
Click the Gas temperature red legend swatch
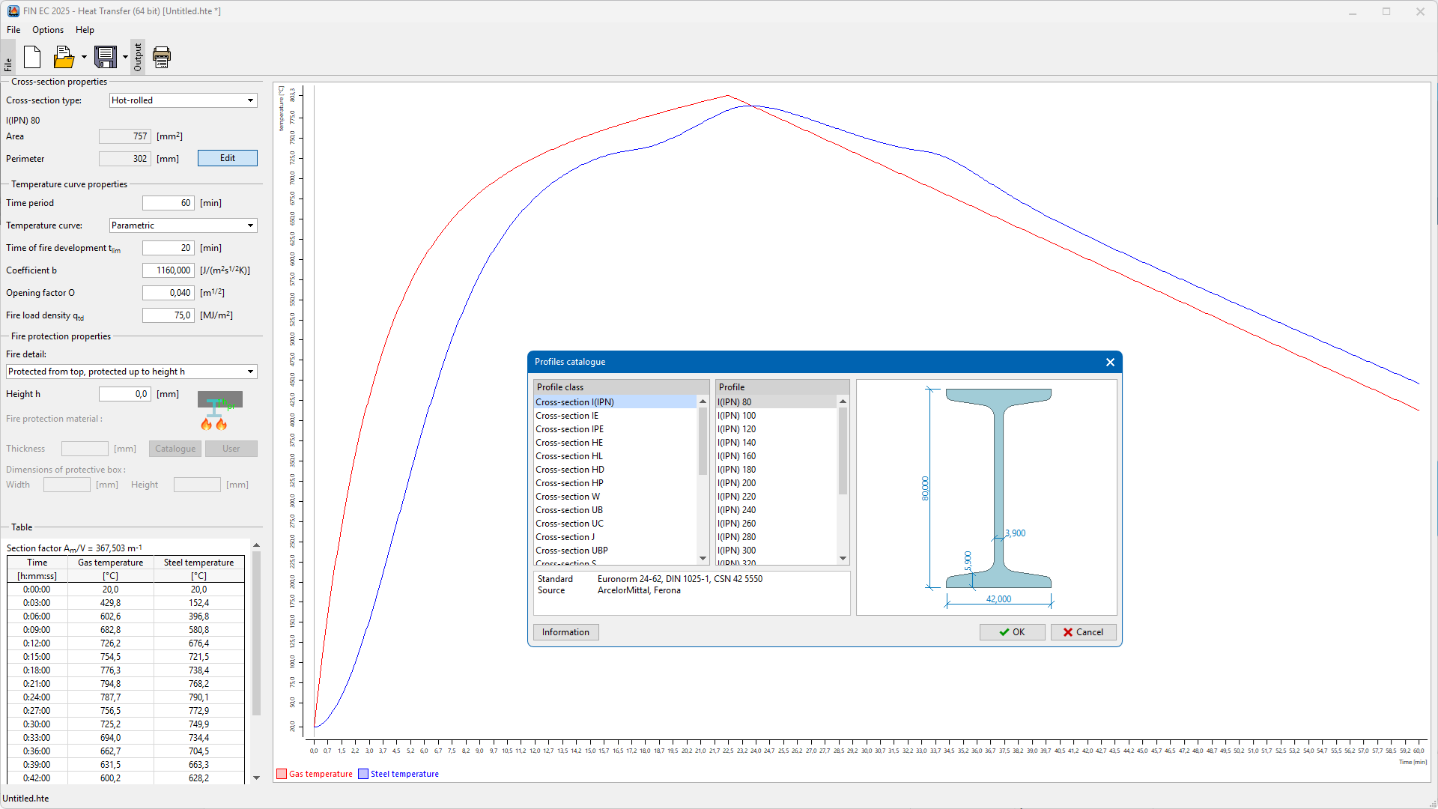click(x=282, y=774)
